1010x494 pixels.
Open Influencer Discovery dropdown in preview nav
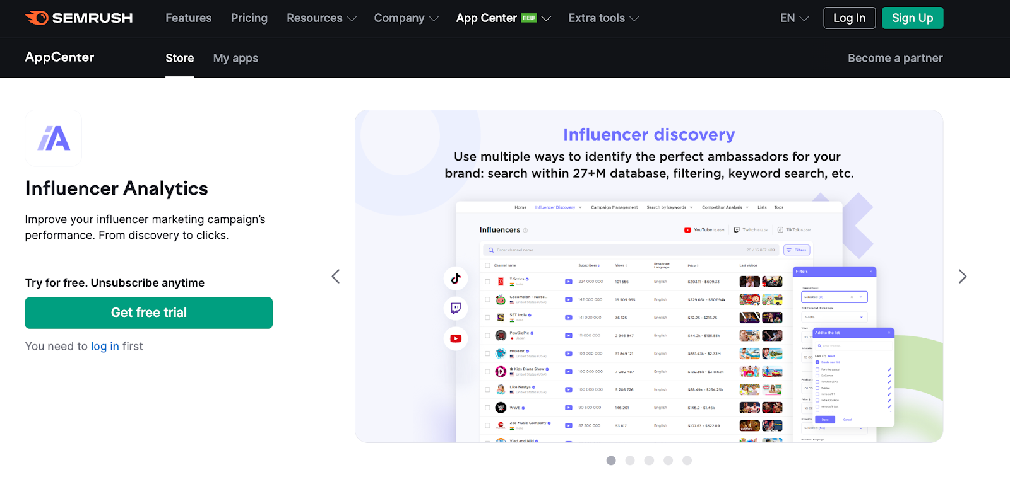click(x=558, y=207)
